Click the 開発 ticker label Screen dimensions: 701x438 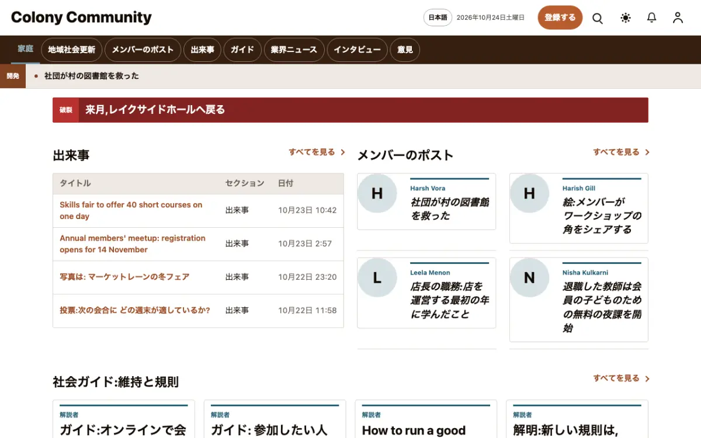coord(13,76)
